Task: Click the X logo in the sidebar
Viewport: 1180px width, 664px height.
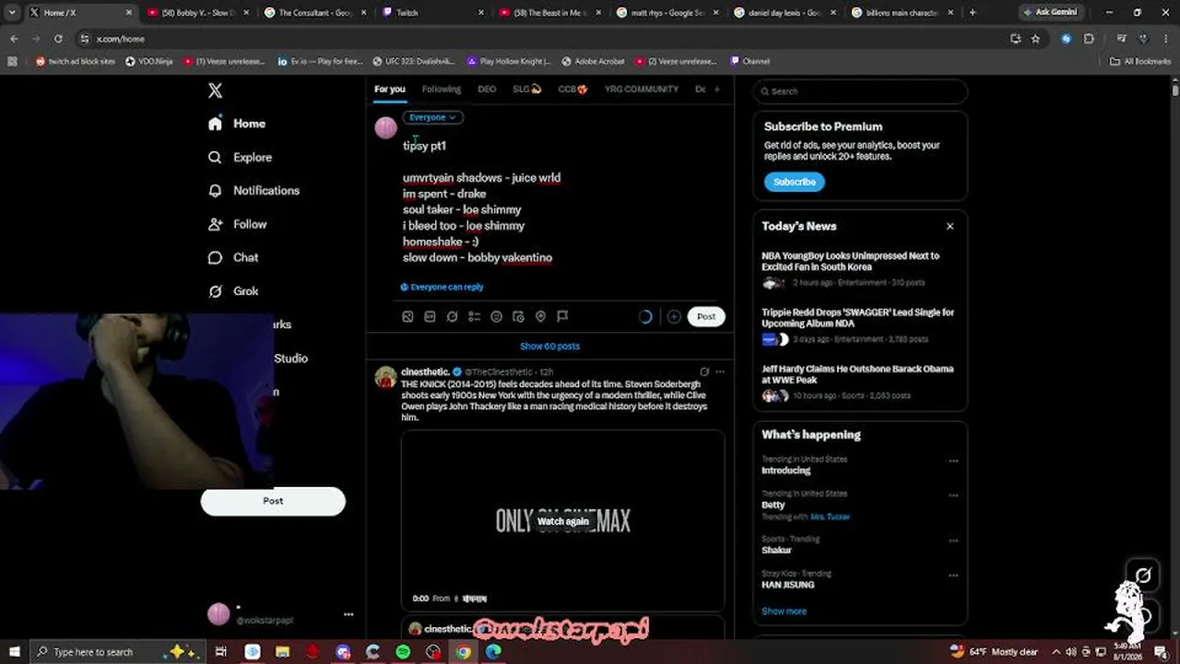Action: coord(215,90)
